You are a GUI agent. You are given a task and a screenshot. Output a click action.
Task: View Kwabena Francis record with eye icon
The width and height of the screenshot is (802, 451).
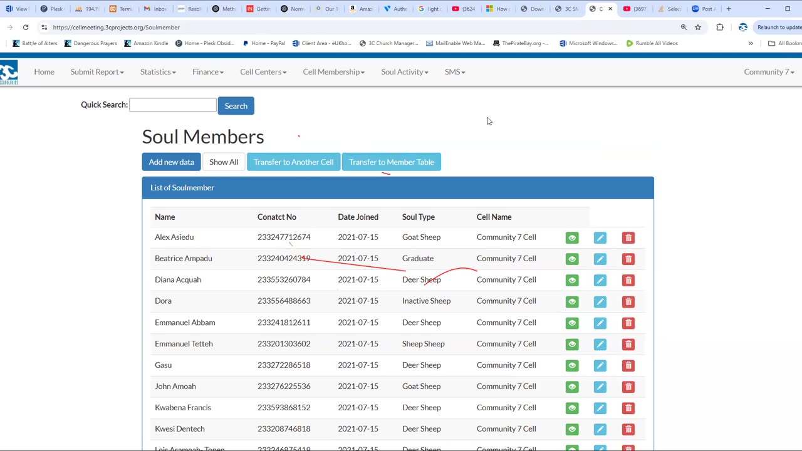tap(571, 408)
